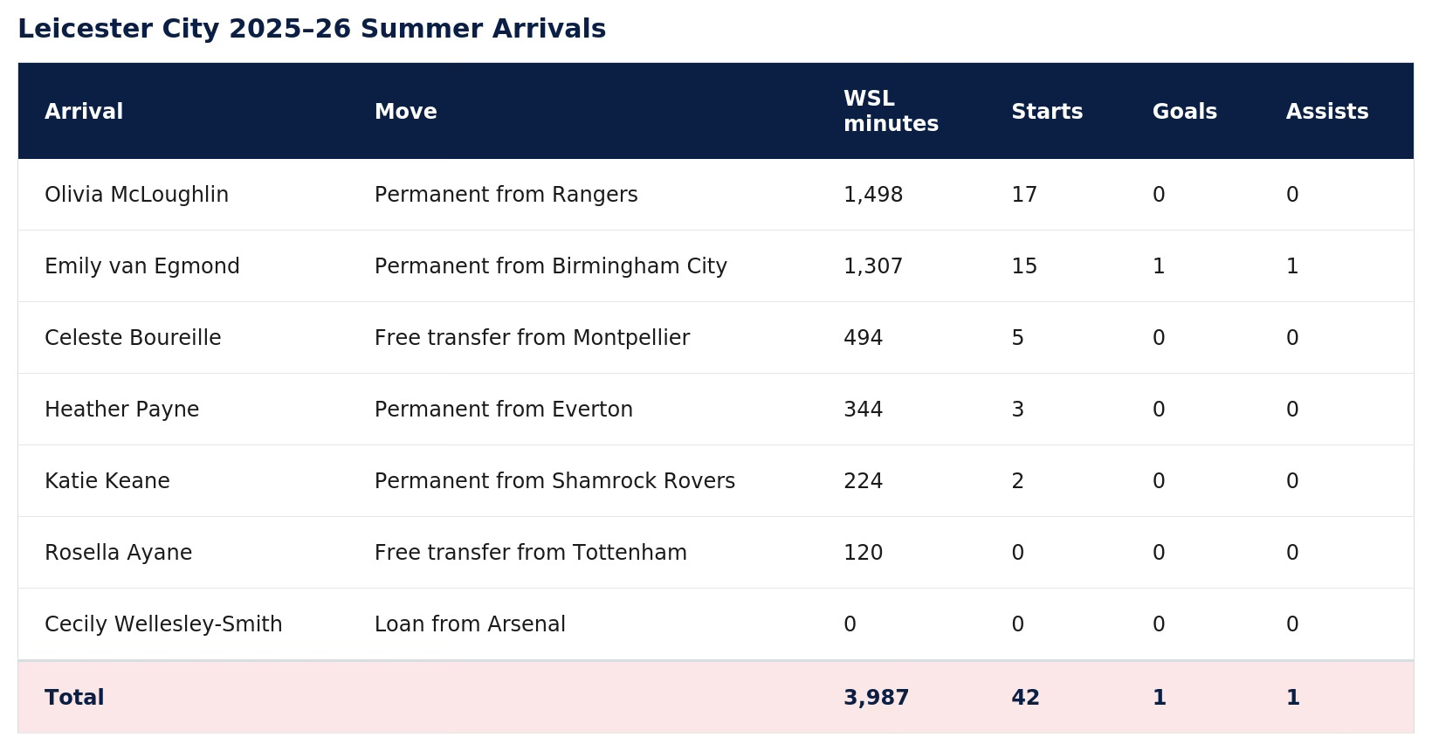The width and height of the screenshot is (1432, 751).
Task: Click the 'Free transfer from Montpellier' cell
Action: [x=532, y=338]
